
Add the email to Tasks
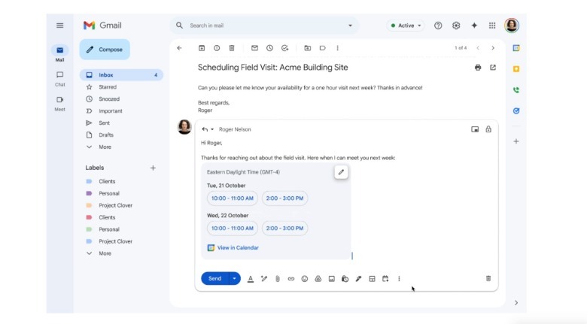285,48
